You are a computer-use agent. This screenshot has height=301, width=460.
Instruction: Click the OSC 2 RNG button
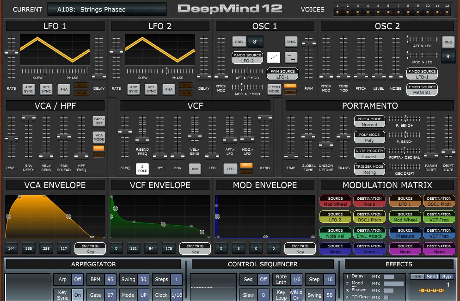(448, 42)
